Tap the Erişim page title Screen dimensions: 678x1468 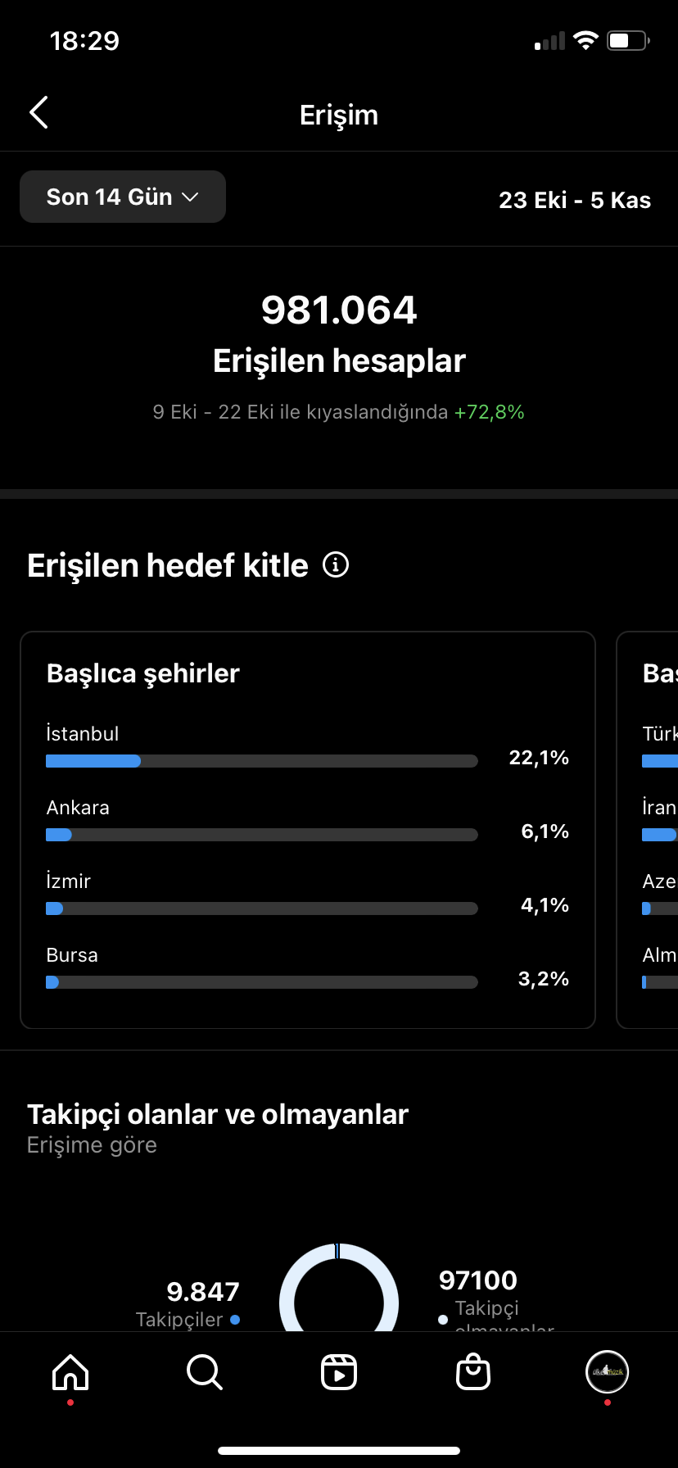[x=339, y=115]
